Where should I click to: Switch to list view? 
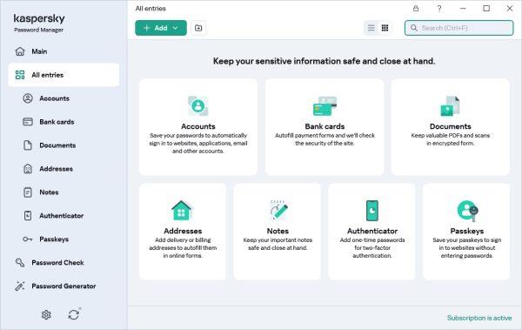coord(371,28)
